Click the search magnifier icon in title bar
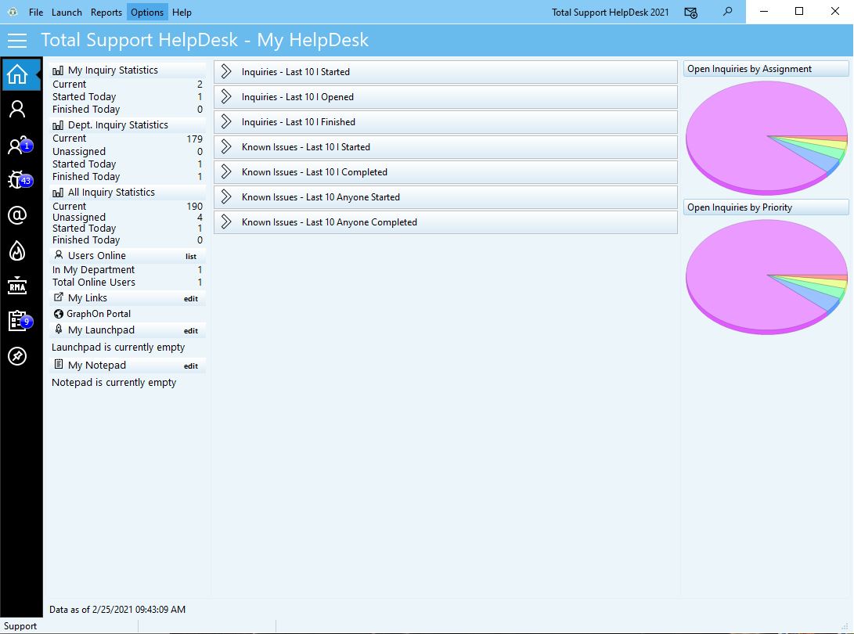 728,12
